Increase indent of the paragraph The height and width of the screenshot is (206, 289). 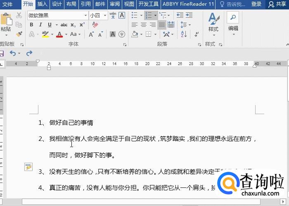[190, 15]
